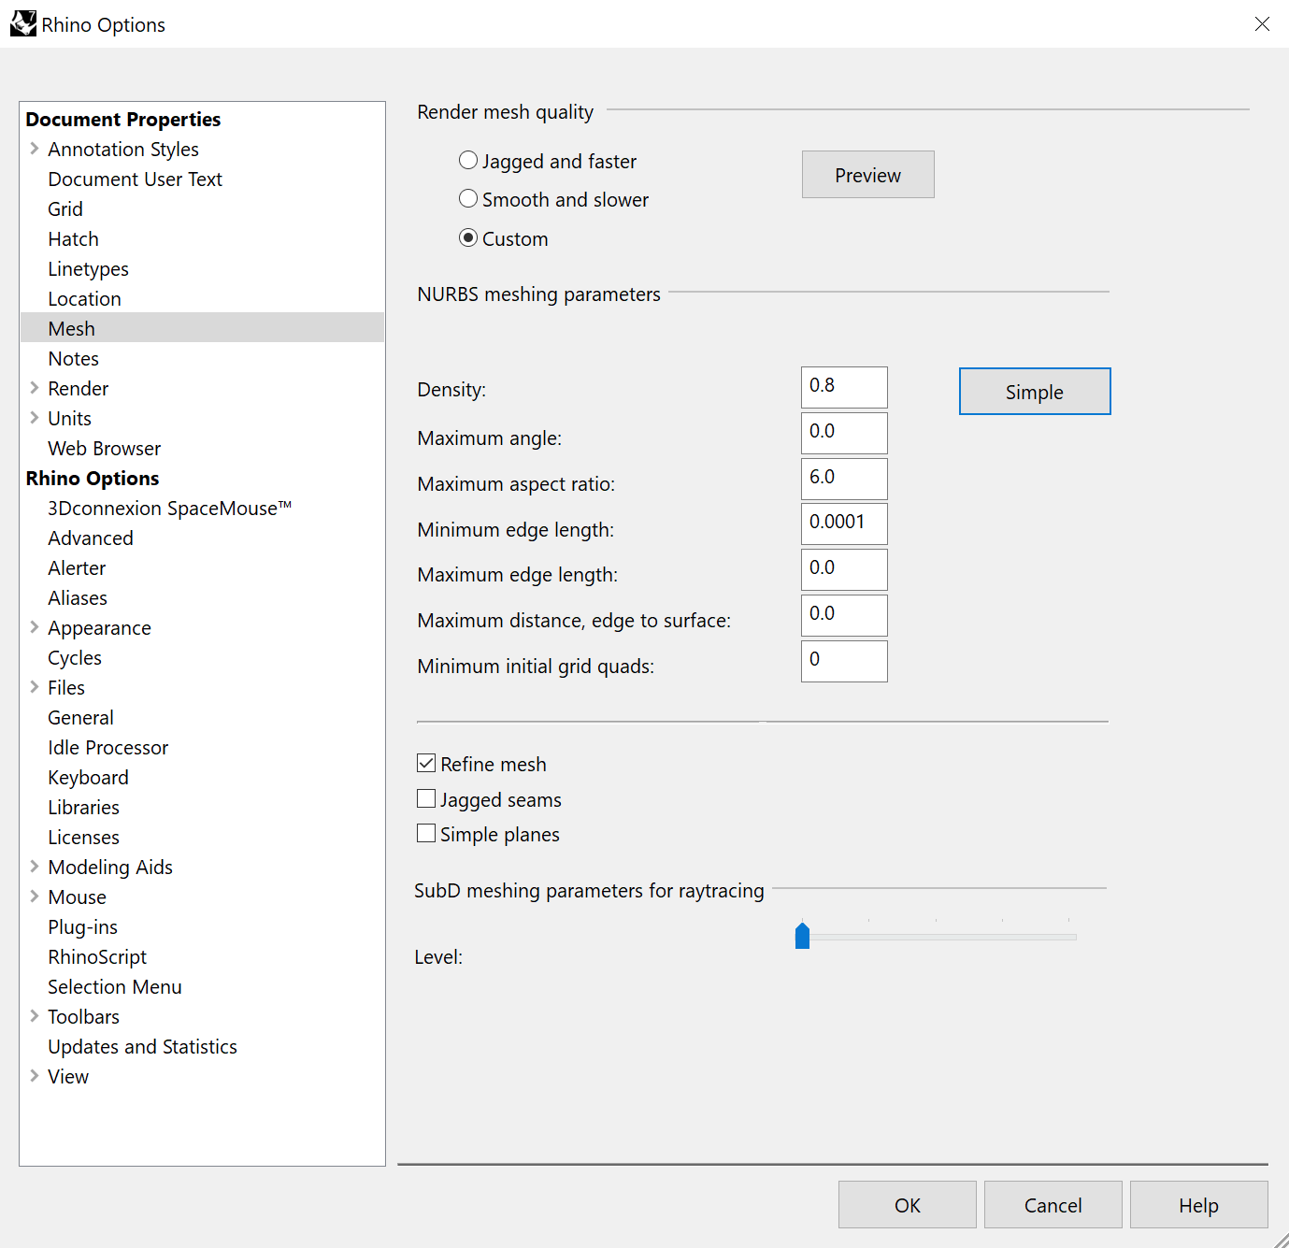Select RhinoScript in the tree
The image size is (1289, 1248).
[97, 956]
